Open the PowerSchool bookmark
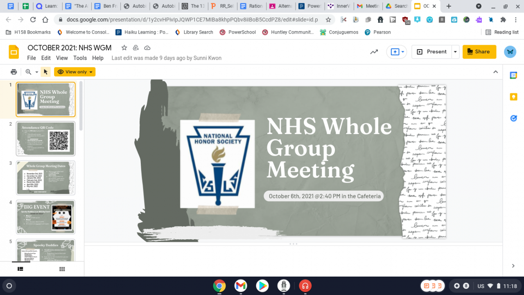The image size is (524, 295). [237, 32]
